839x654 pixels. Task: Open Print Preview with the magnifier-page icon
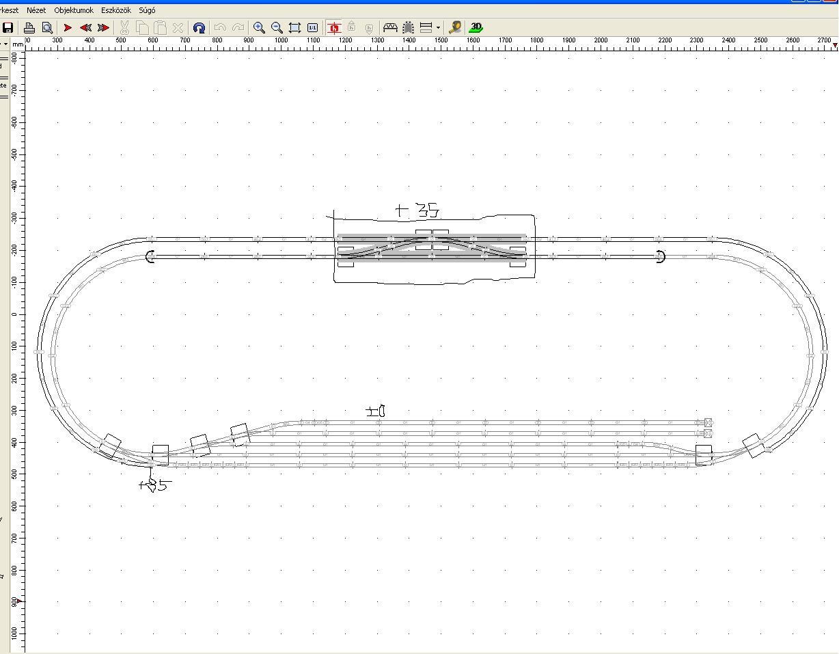point(47,28)
